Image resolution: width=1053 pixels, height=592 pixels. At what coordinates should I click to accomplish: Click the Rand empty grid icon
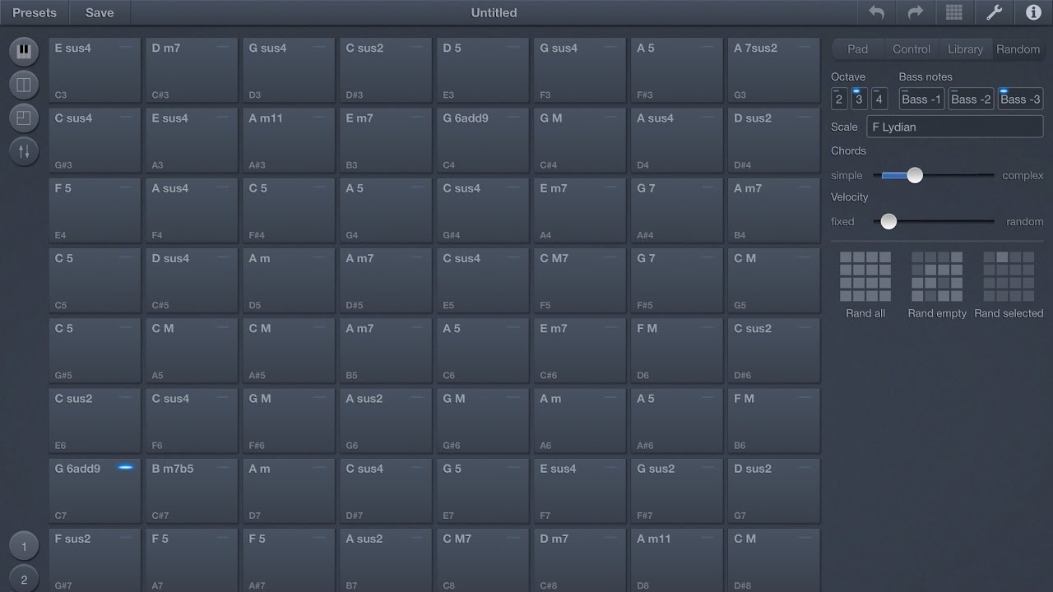click(937, 277)
